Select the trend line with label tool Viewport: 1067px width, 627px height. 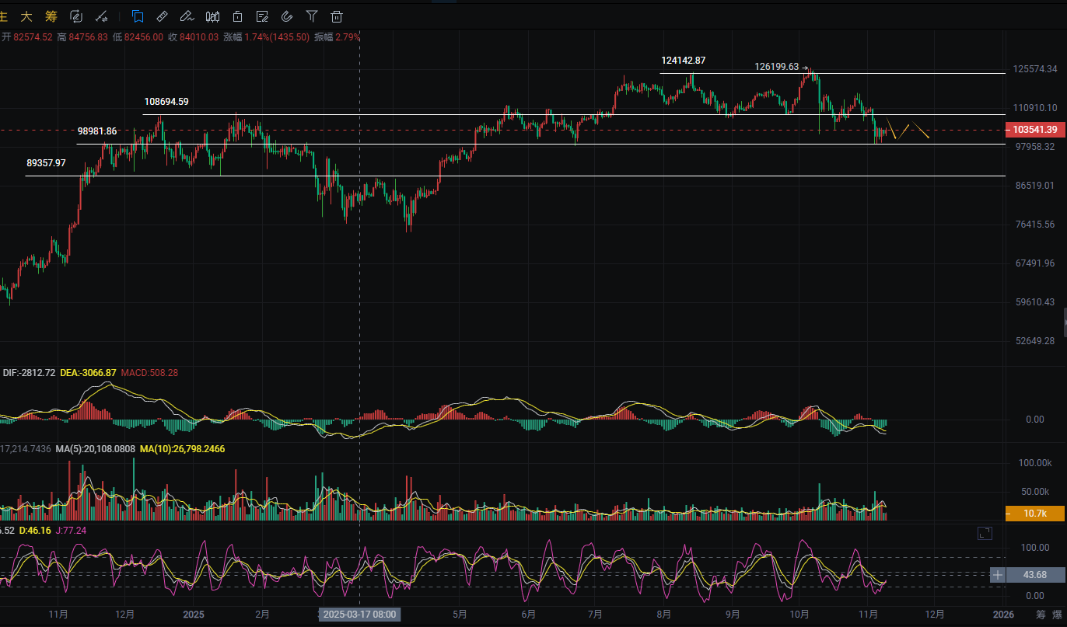coord(101,16)
